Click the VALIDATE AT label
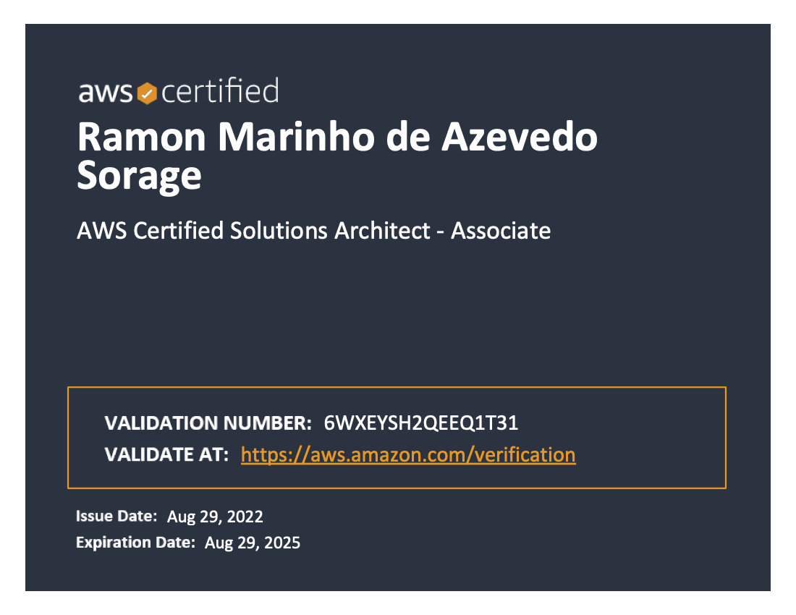 click(166, 454)
